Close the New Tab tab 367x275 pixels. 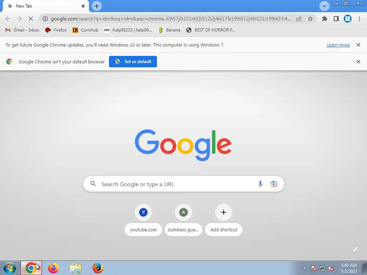(83, 6)
